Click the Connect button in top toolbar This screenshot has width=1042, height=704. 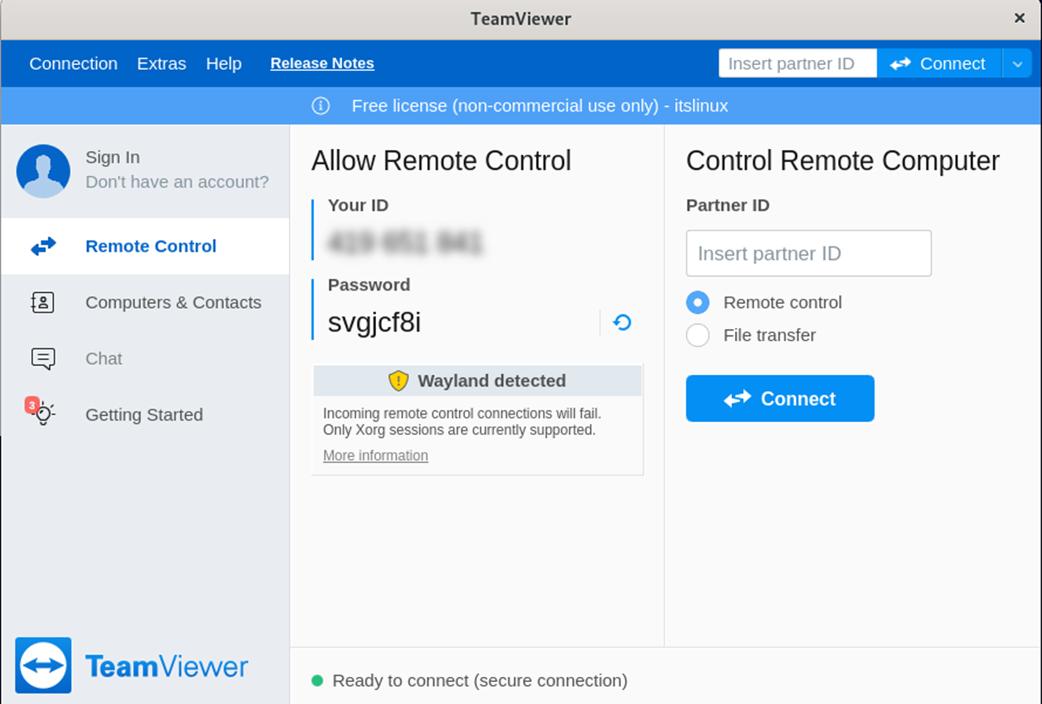point(939,64)
